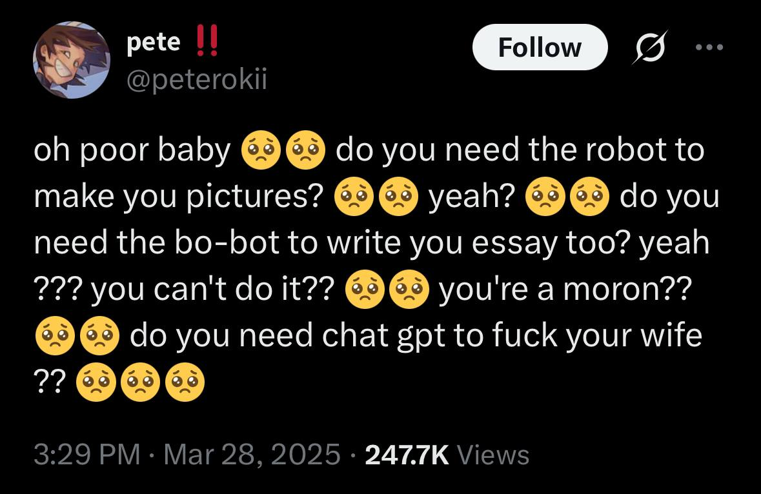Click the 3:29 PM timestamp
761x494 pixels.
(87, 455)
